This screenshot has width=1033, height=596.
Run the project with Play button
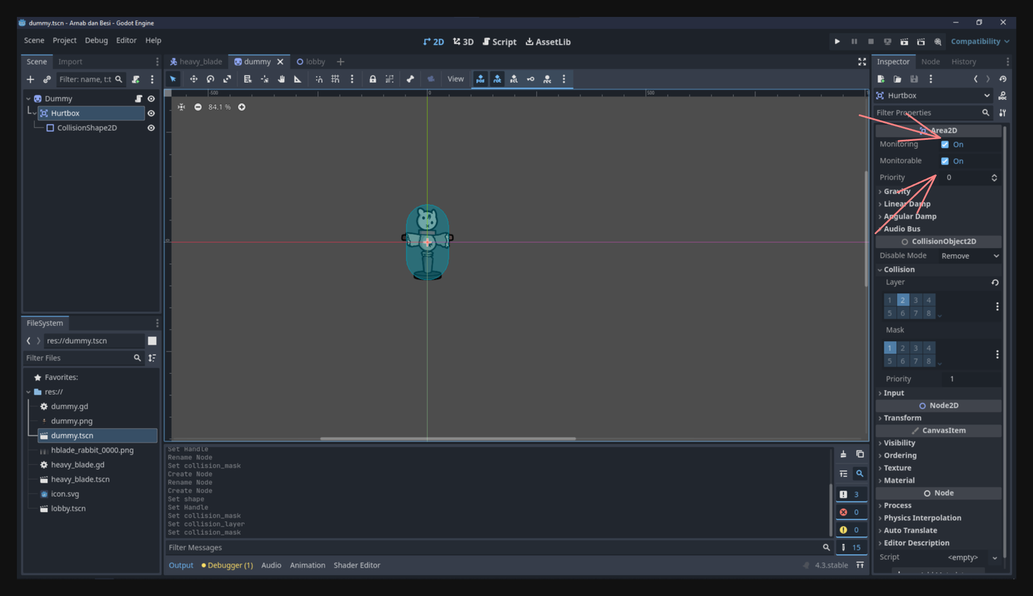[x=837, y=42]
